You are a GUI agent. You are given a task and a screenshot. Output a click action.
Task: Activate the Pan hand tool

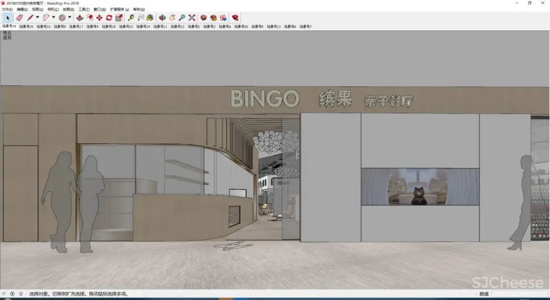[x=172, y=18]
